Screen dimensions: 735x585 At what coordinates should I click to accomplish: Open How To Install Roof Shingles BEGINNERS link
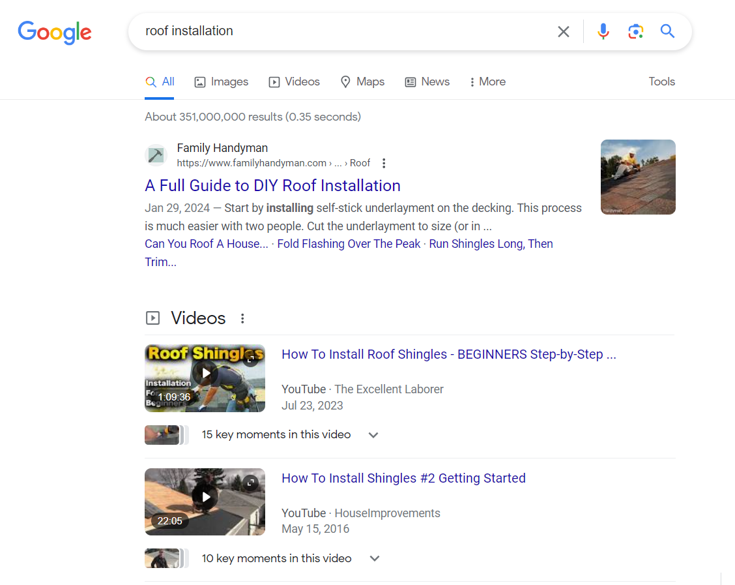click(448, 354)
